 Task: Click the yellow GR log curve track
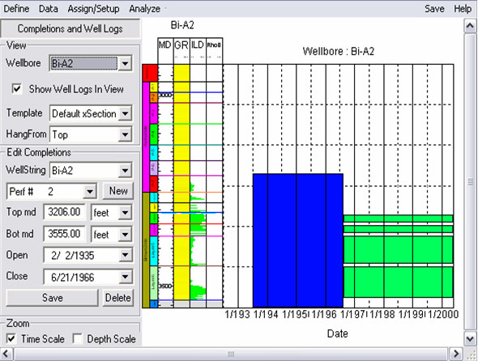(181, 183)
